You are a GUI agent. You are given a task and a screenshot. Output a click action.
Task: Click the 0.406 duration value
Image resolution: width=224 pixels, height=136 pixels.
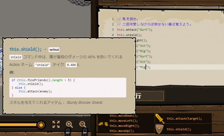pos(71,65)
